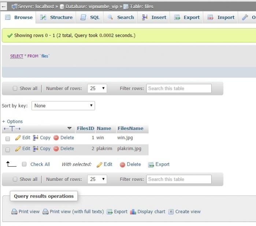Click the wrench Operations tab icon
Viewport: 256px width, 226px height.
pos(245,17)
